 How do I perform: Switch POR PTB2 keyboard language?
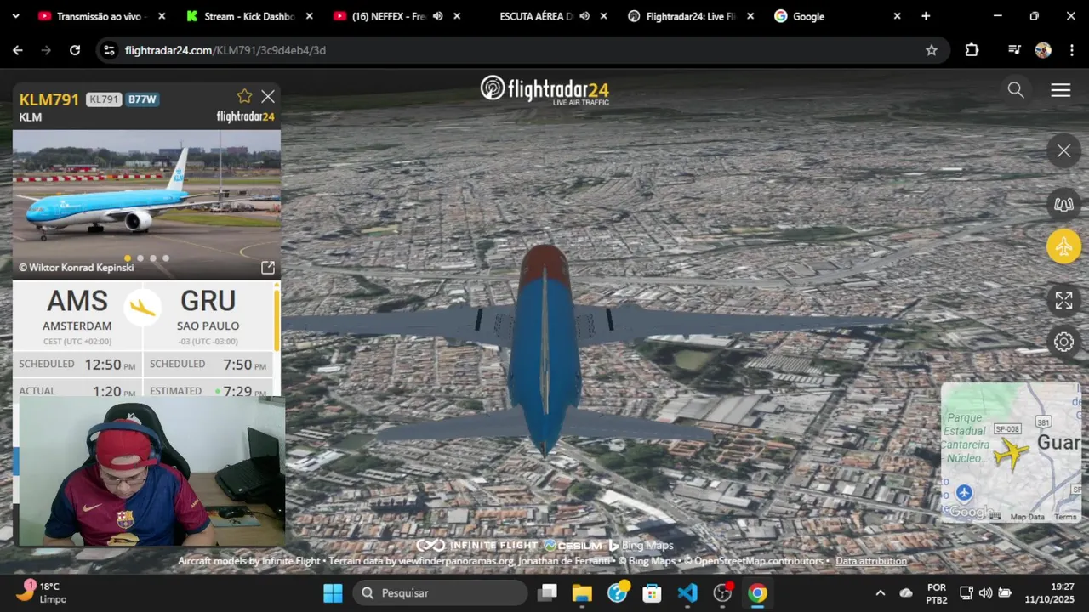point(937,592)
